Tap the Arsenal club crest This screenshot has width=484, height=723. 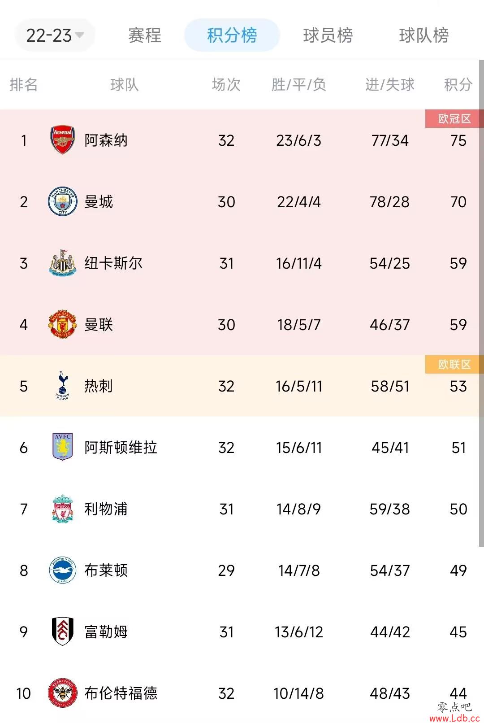click(x=62, y=140)
